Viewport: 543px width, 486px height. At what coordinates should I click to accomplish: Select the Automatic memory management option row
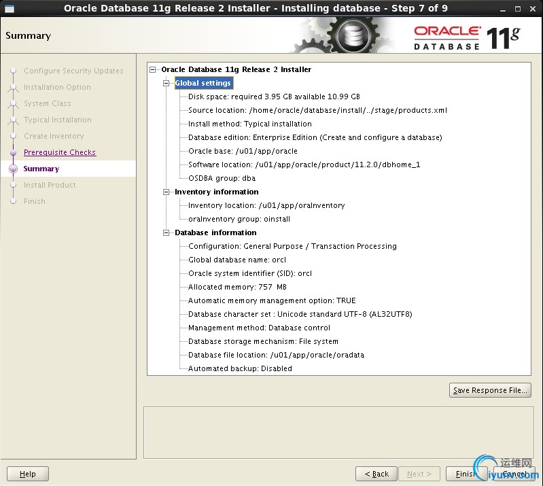click(272, 300)
